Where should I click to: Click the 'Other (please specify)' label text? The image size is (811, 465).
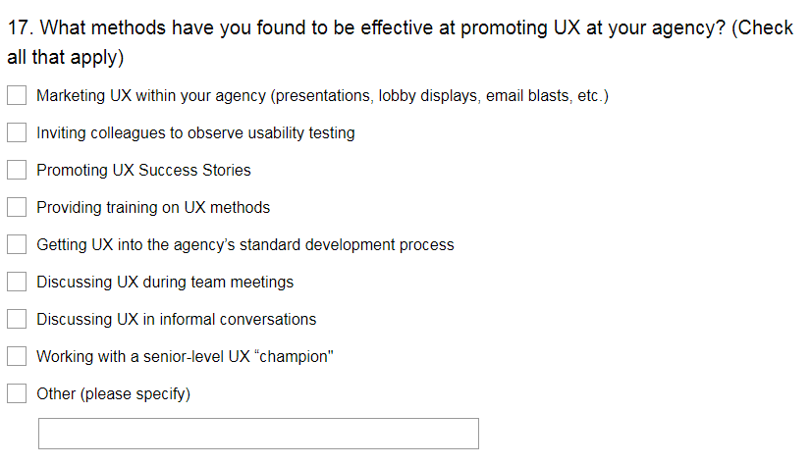coord(113,393)
